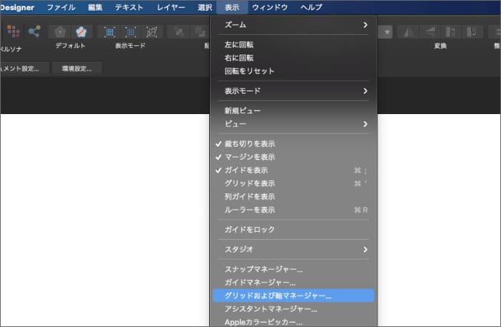Uncheck 裁ち切りを表示 in the menu

(250, 144)
